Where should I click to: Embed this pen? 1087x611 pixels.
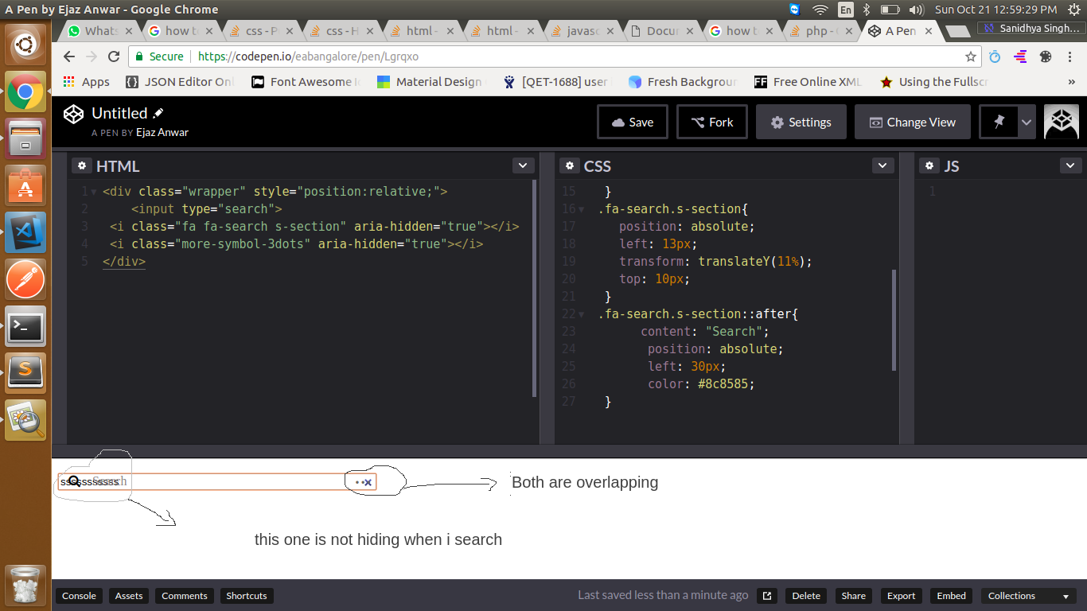(x=951, y=596)
